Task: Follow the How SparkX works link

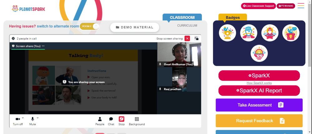Action: 259,83
